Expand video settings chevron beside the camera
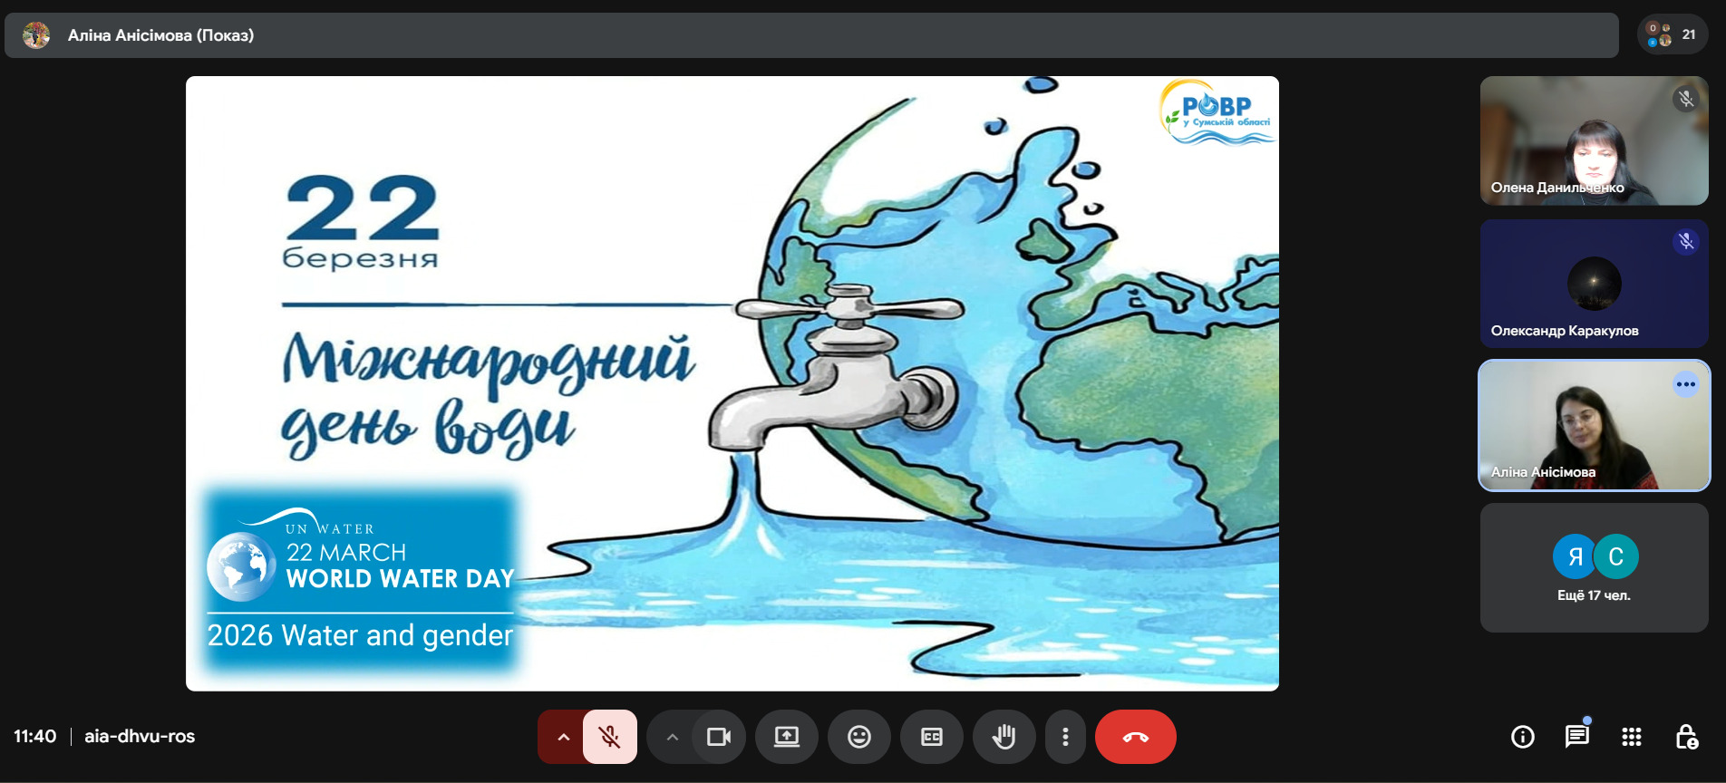The height and width of the screenshot is (783, 1726). click(x=672, y=737)
